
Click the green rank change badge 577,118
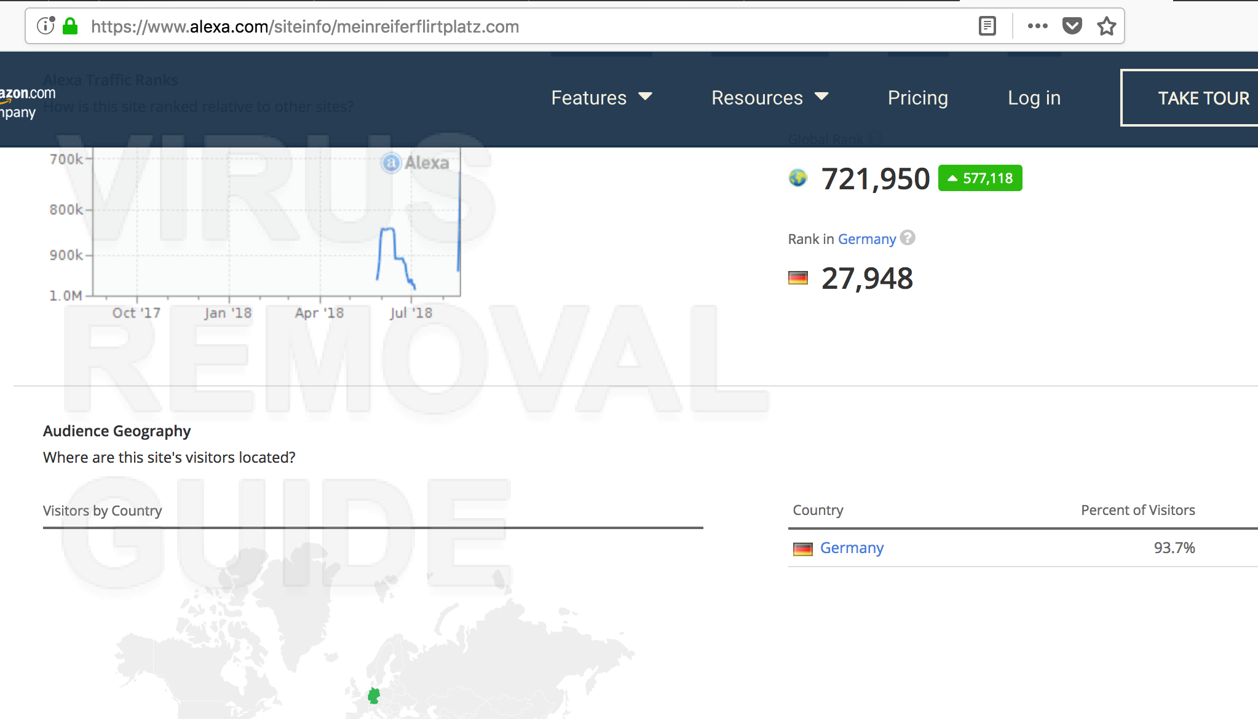click(x=980, y=178)
